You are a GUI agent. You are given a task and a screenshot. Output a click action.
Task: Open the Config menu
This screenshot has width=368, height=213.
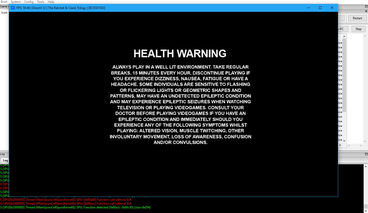[29, 2]
